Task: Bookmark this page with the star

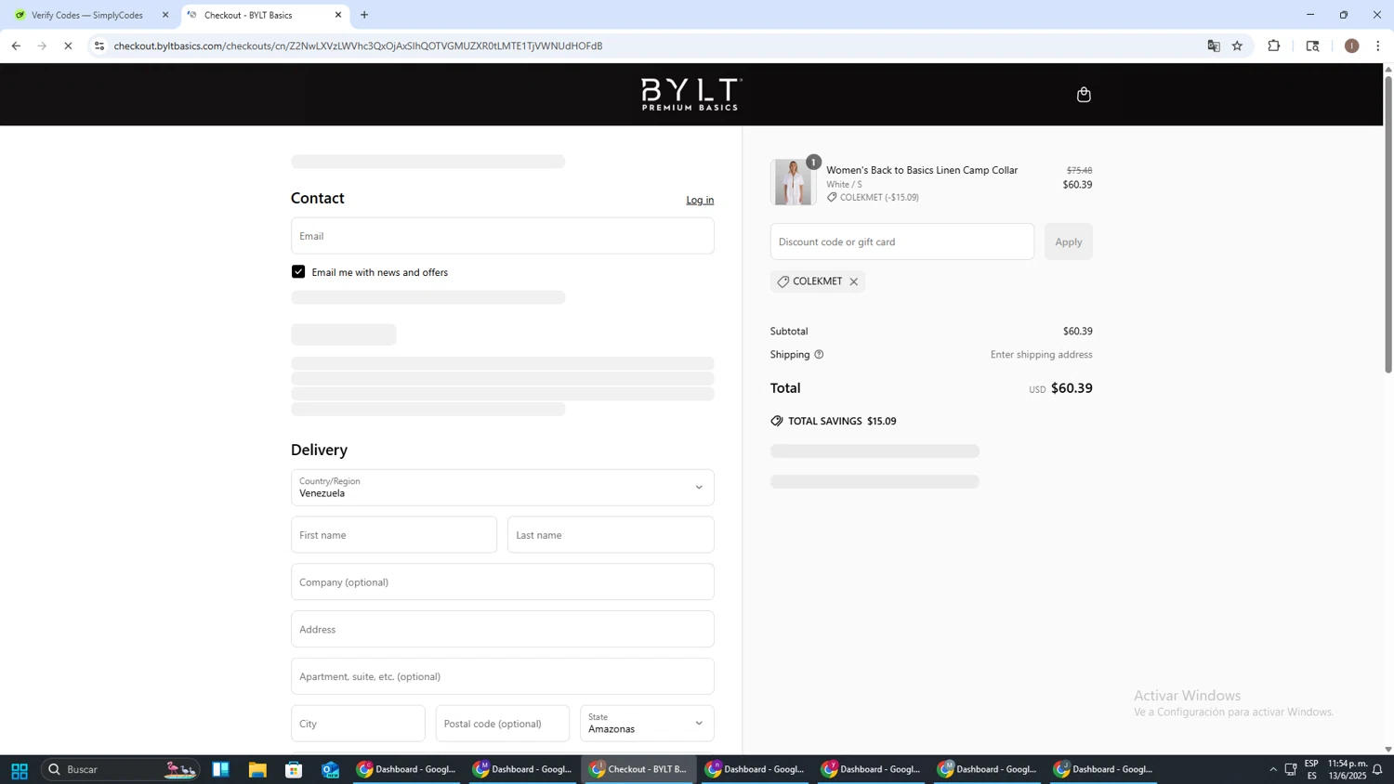Action: pyautogui.click(x=1237, y=46)
